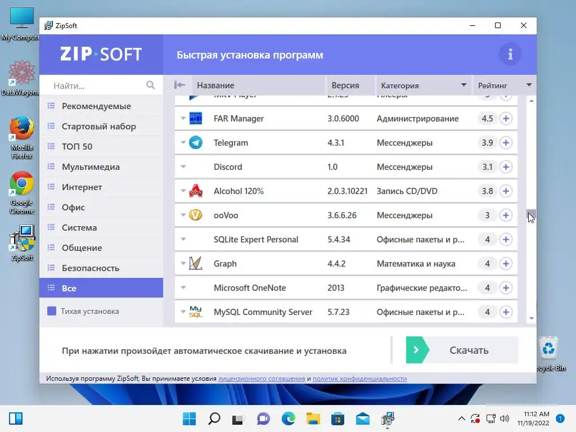Expand FAR Manager row details
This screenshot has height=432, width=576.
click(183, 118)
